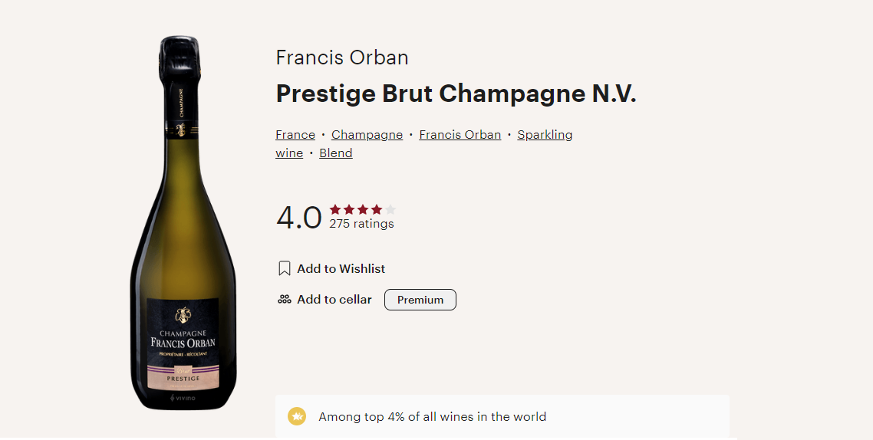This screenshot has height=440, width=873.
Task: Open the Blend grape link
Action: pyautogui.click(x=336, y=153)
